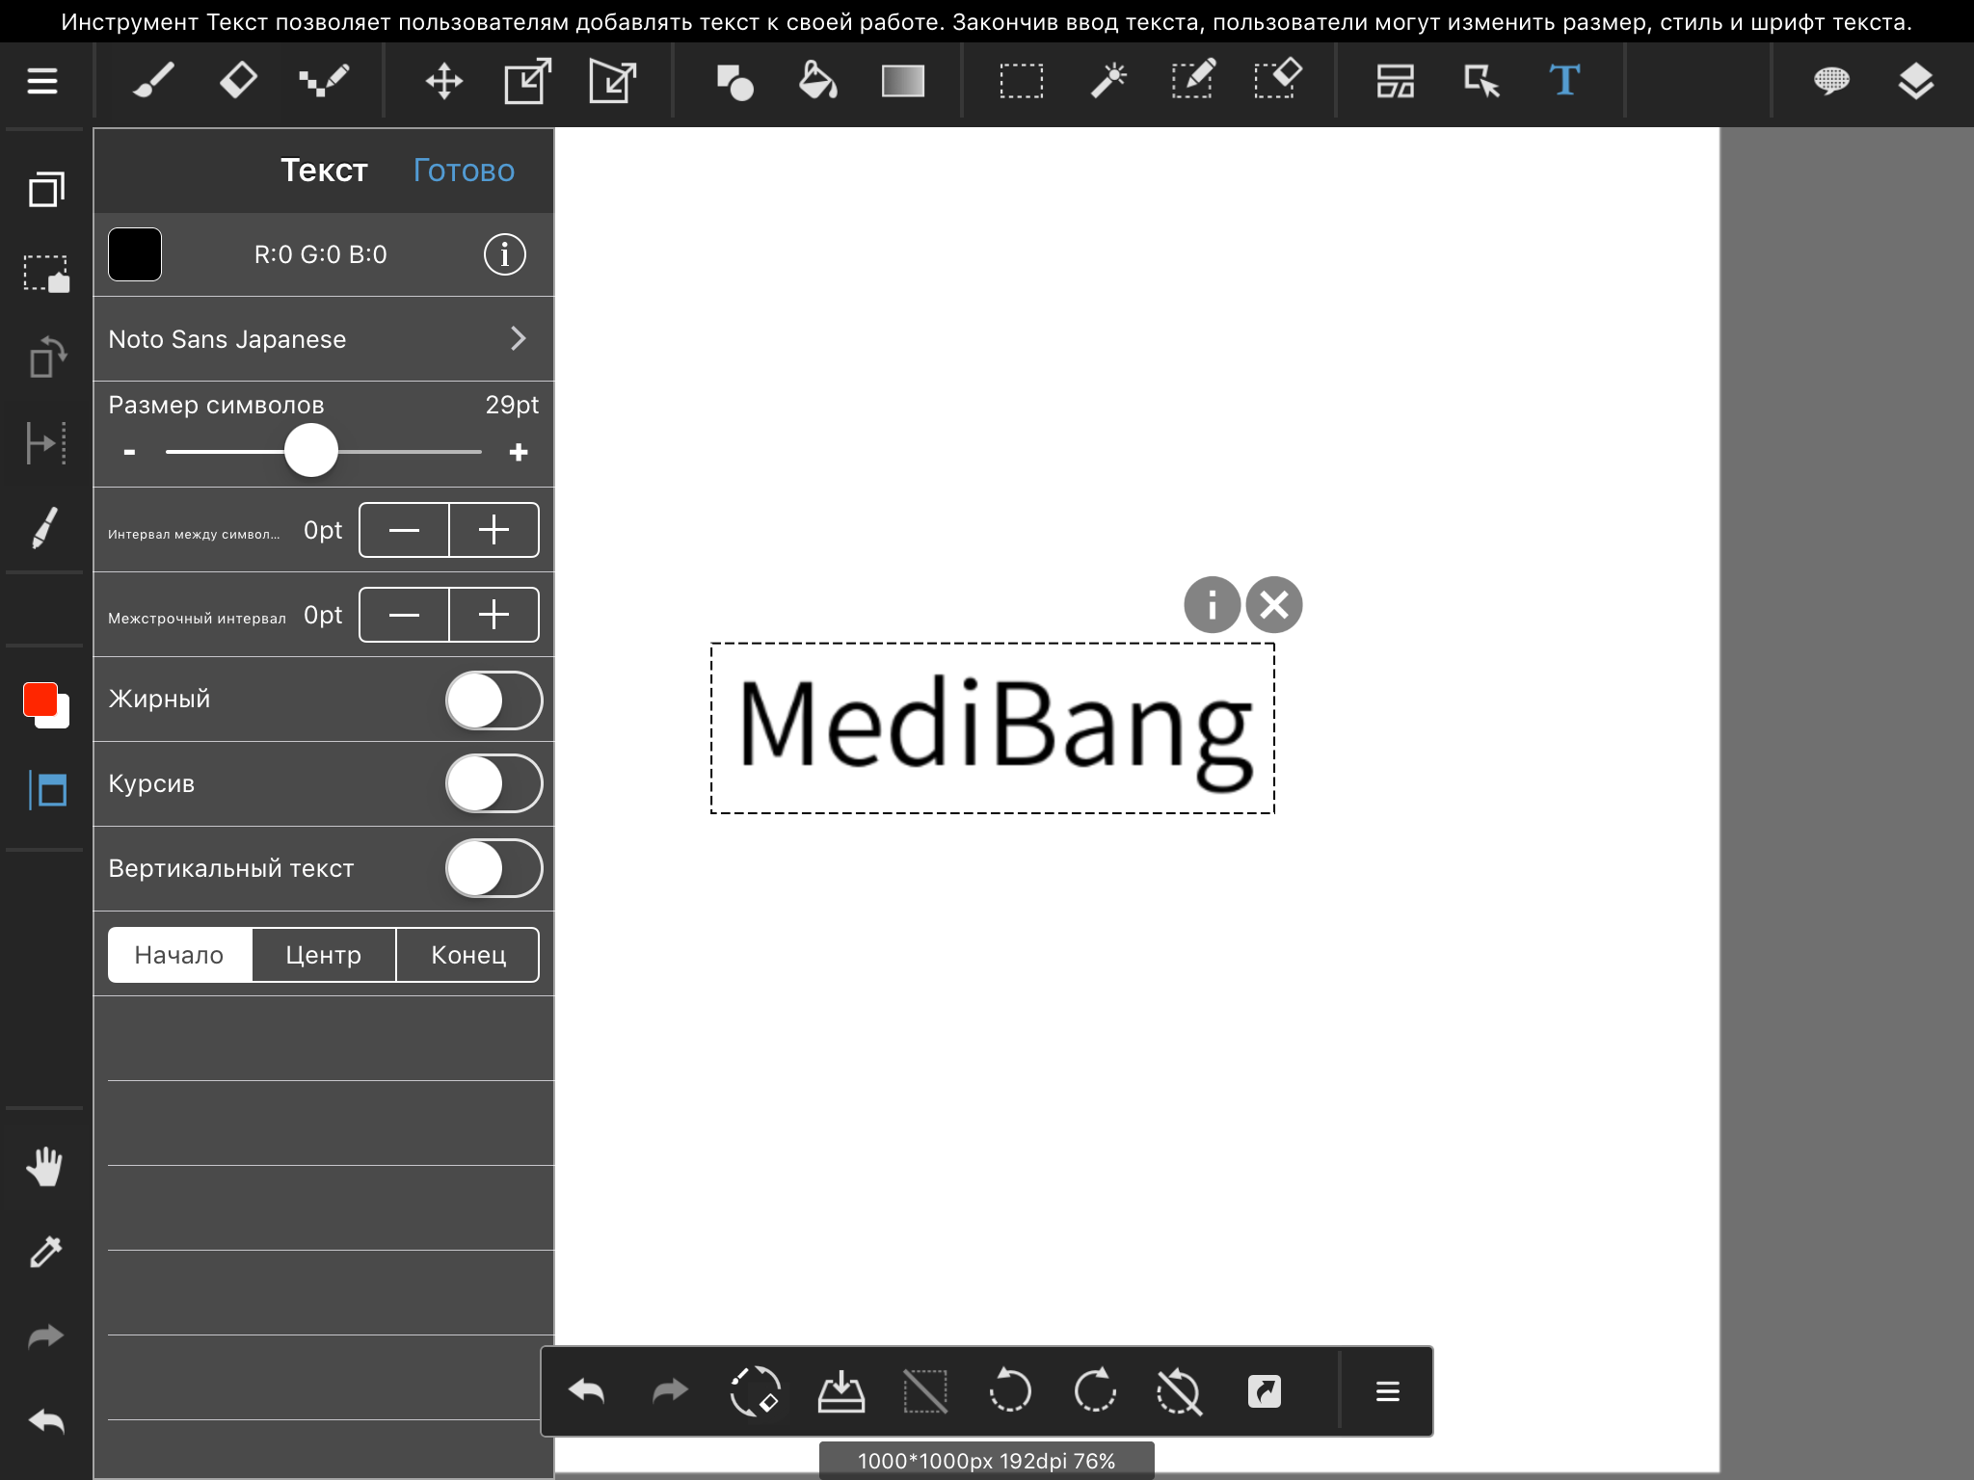Open the main hamburger menu
The width and height of the screenshot is (1974, 1480).
coord(42,82)
